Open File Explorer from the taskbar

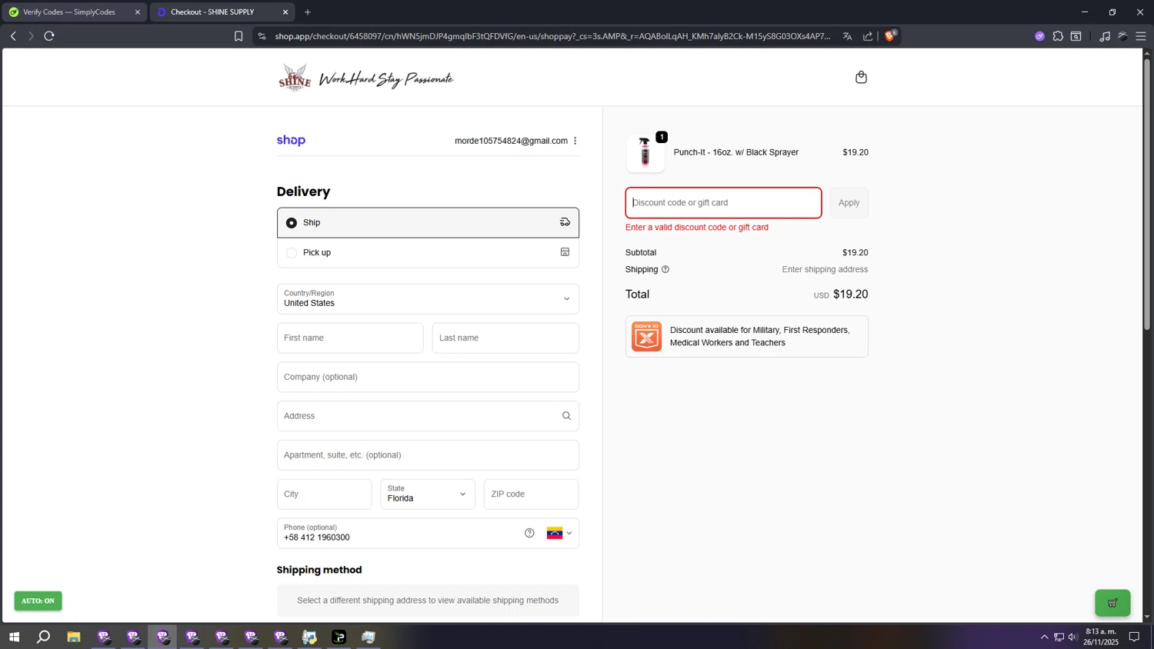click(x=74, y=637)
